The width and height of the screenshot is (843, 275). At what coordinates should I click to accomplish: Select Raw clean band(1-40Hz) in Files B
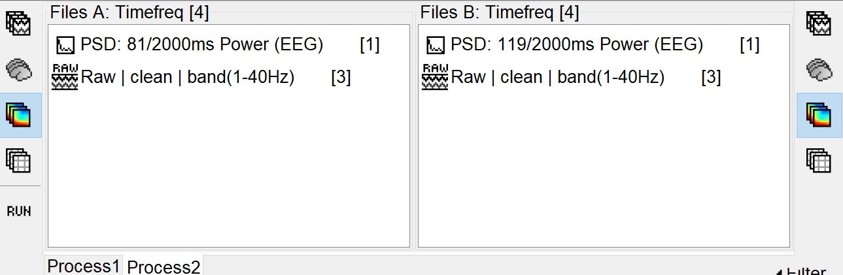(x=572, y=77)
